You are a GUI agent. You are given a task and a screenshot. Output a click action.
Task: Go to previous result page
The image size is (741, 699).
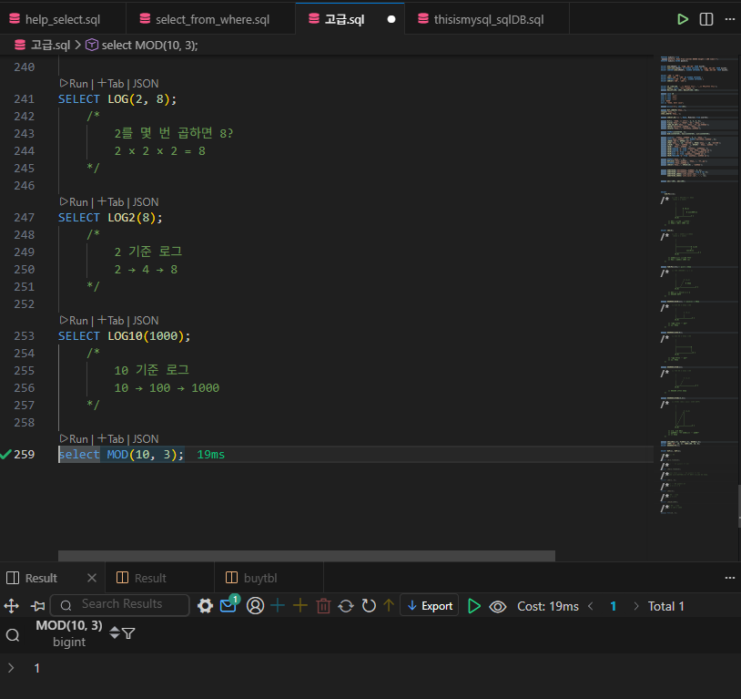point(591,606)
